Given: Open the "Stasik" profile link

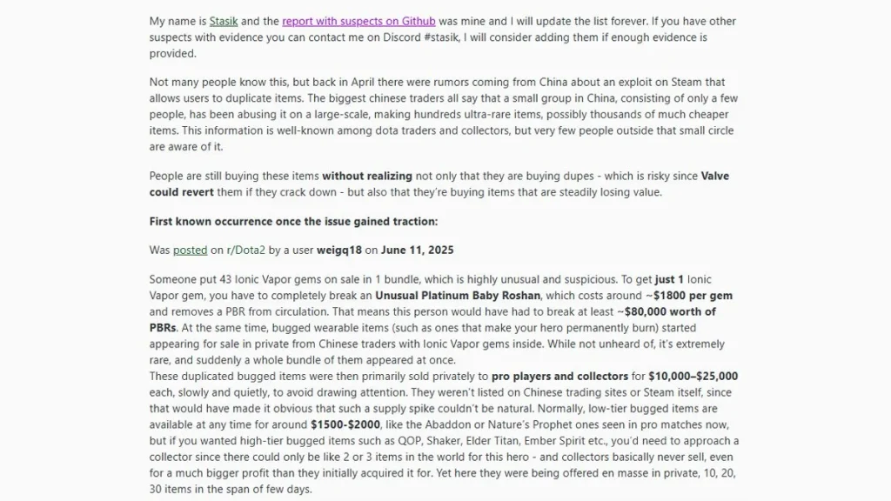Looking at the screenshot, I should click(x=224, y=21).
